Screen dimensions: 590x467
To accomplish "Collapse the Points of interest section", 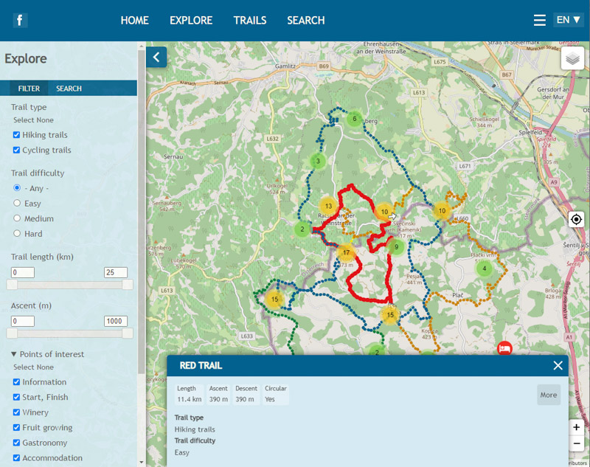I will click(14, 354).
